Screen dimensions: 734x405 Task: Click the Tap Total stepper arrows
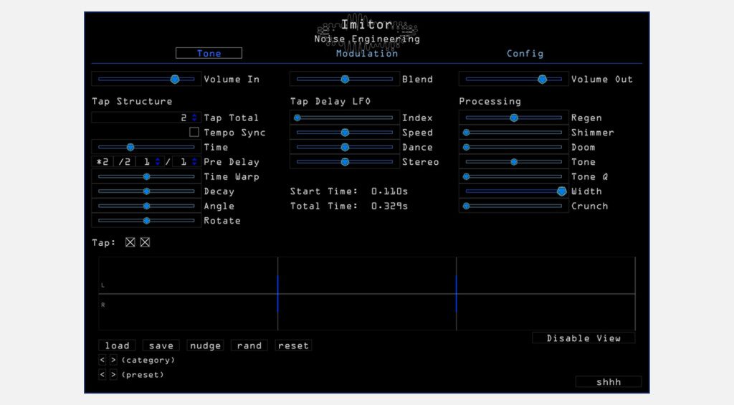[194, 118]
